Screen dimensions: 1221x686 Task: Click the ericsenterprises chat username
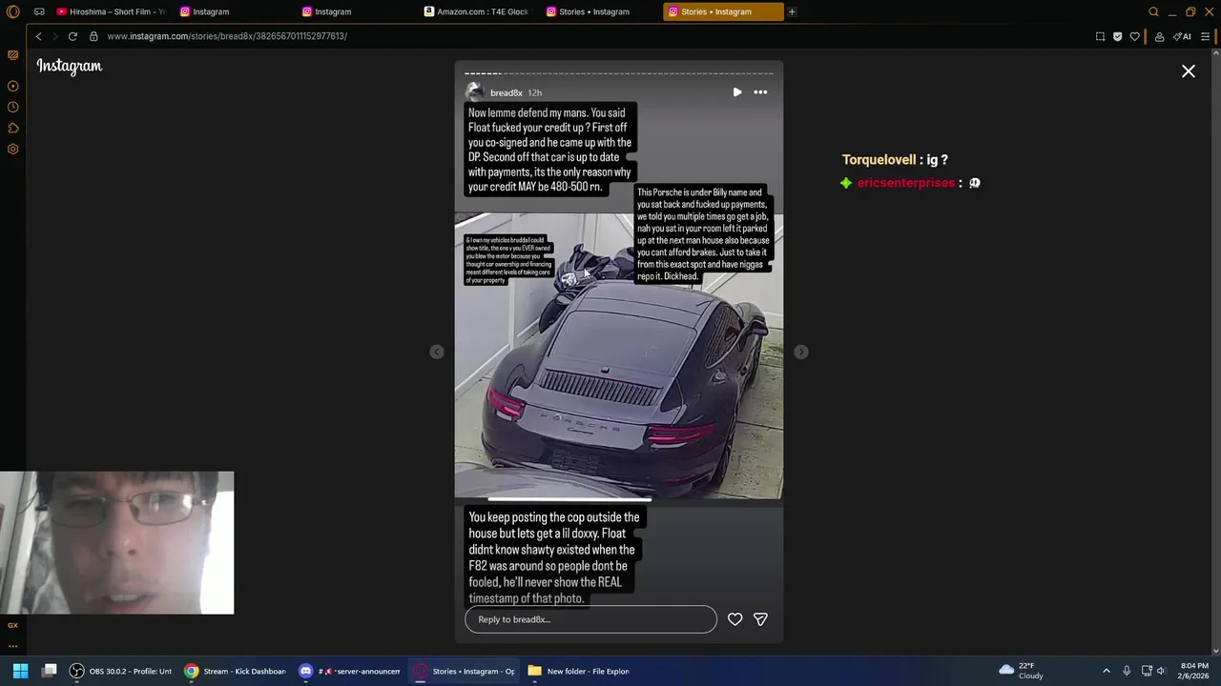coord(906,183)
